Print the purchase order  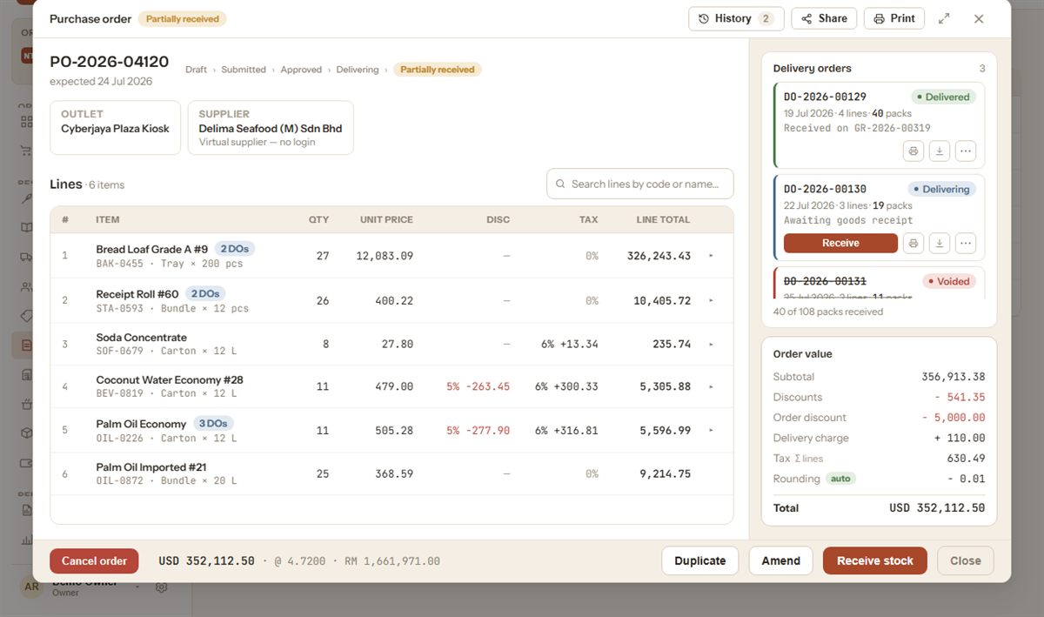point(894,18)
